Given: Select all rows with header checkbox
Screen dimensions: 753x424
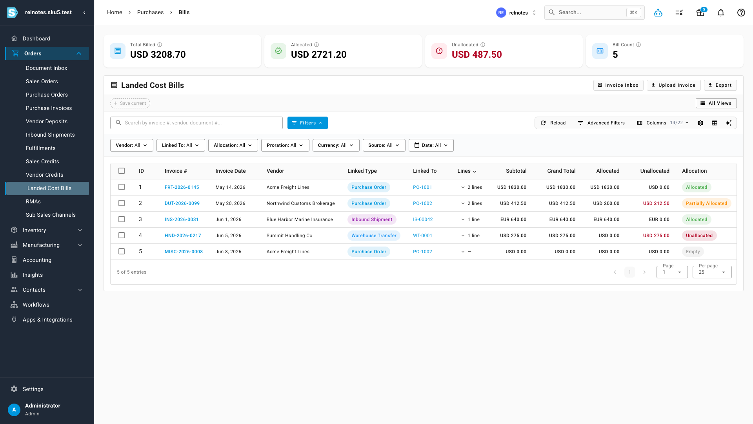Looking at the screenshot, I should coord(122,171).
